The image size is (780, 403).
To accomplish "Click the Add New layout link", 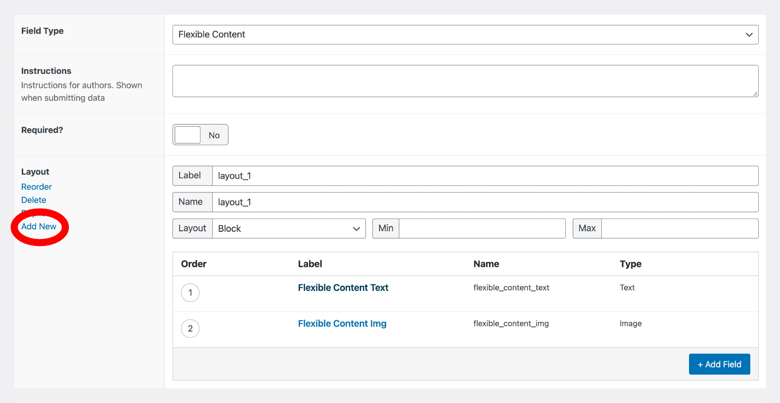I will pos(39,227).
